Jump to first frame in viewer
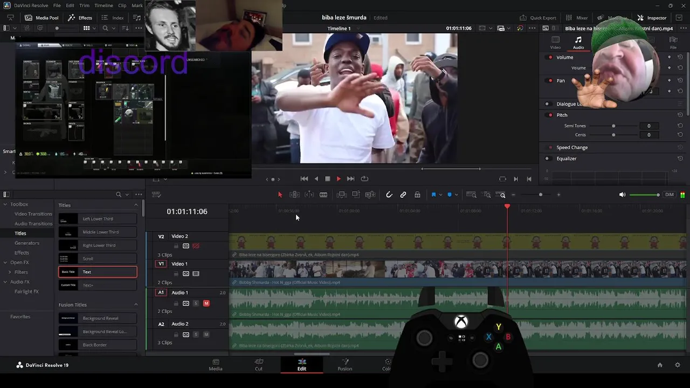Screen dimensions: 690x388 point(304,179)
